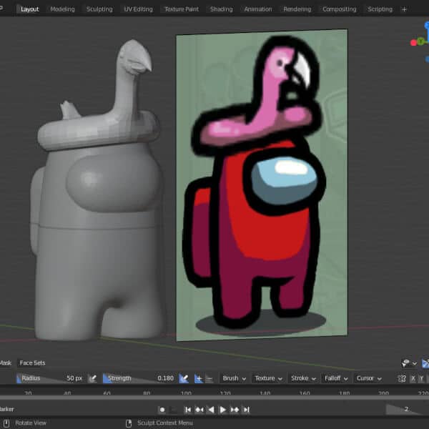The width and height of the screenshot is (429, 429).
Task: Play the animation in reverse
Action: pos(211,410)
